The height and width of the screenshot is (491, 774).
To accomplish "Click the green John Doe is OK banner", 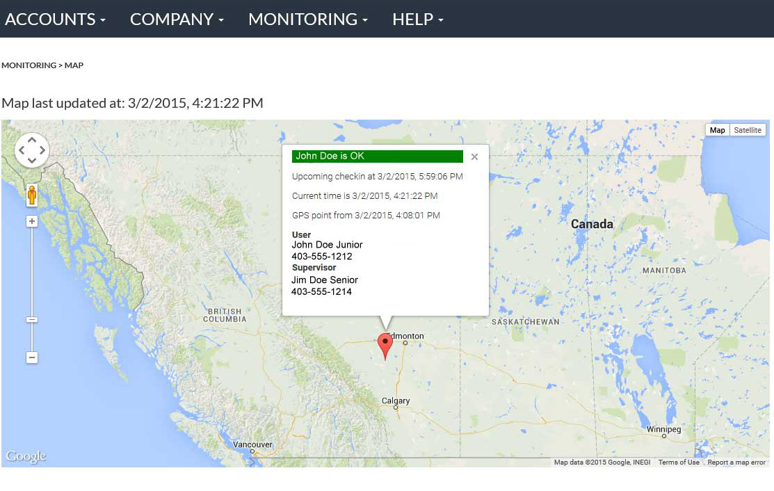I will pos(377,156).
